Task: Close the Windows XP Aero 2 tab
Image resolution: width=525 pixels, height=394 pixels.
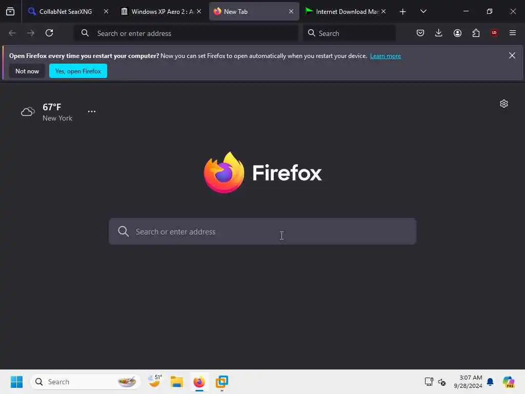Action: point(199,11)
